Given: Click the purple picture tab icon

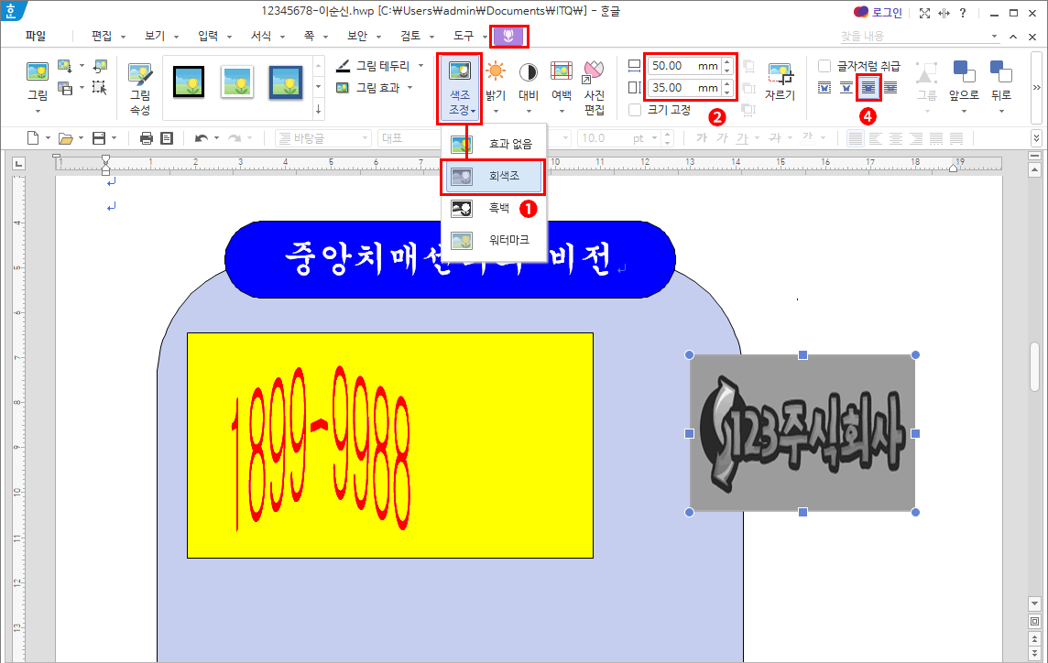Looking at the screenshot, I should click(508, 36).
